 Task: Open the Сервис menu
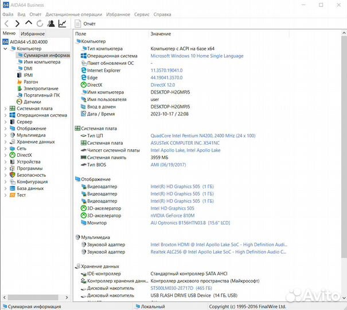[142, 14]
